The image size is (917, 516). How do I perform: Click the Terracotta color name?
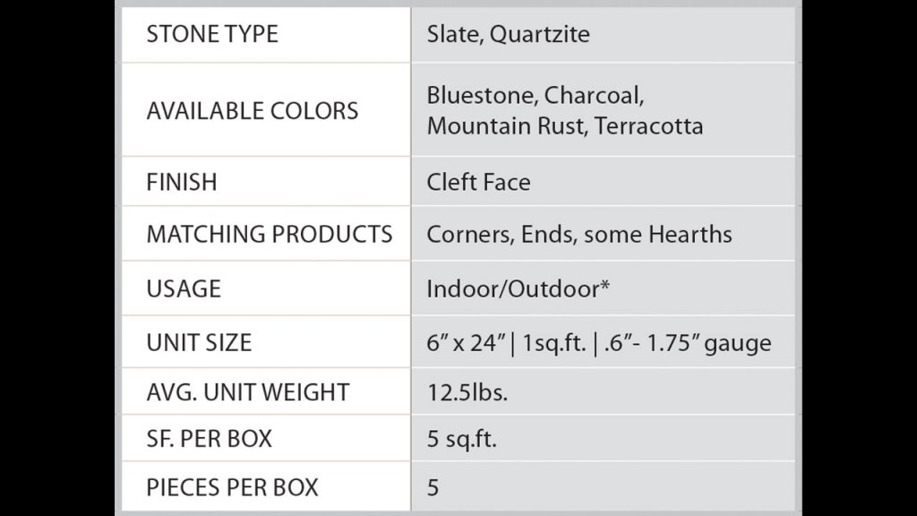point(647,125)
